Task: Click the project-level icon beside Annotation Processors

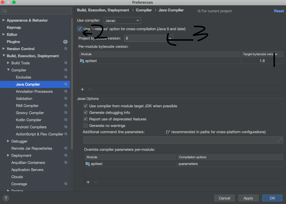Action: (66, 91)
